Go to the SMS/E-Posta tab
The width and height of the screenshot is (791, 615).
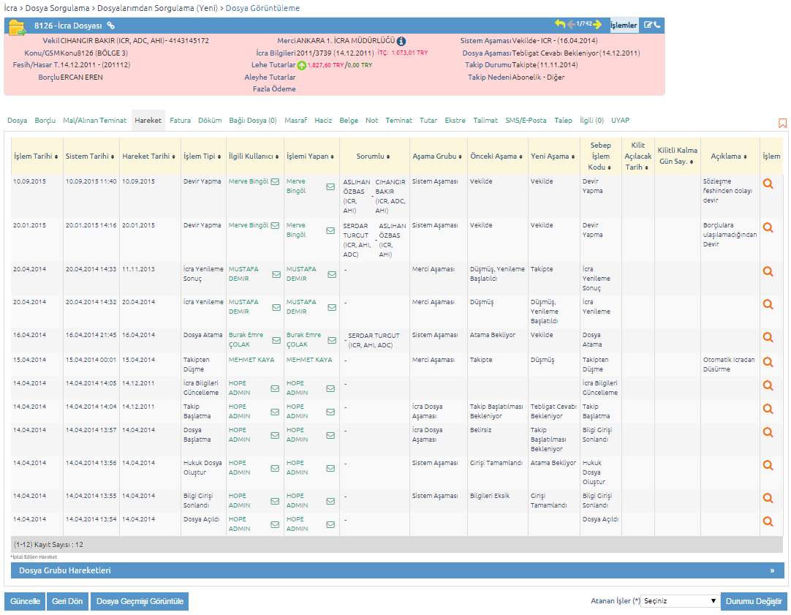[526, 121]
